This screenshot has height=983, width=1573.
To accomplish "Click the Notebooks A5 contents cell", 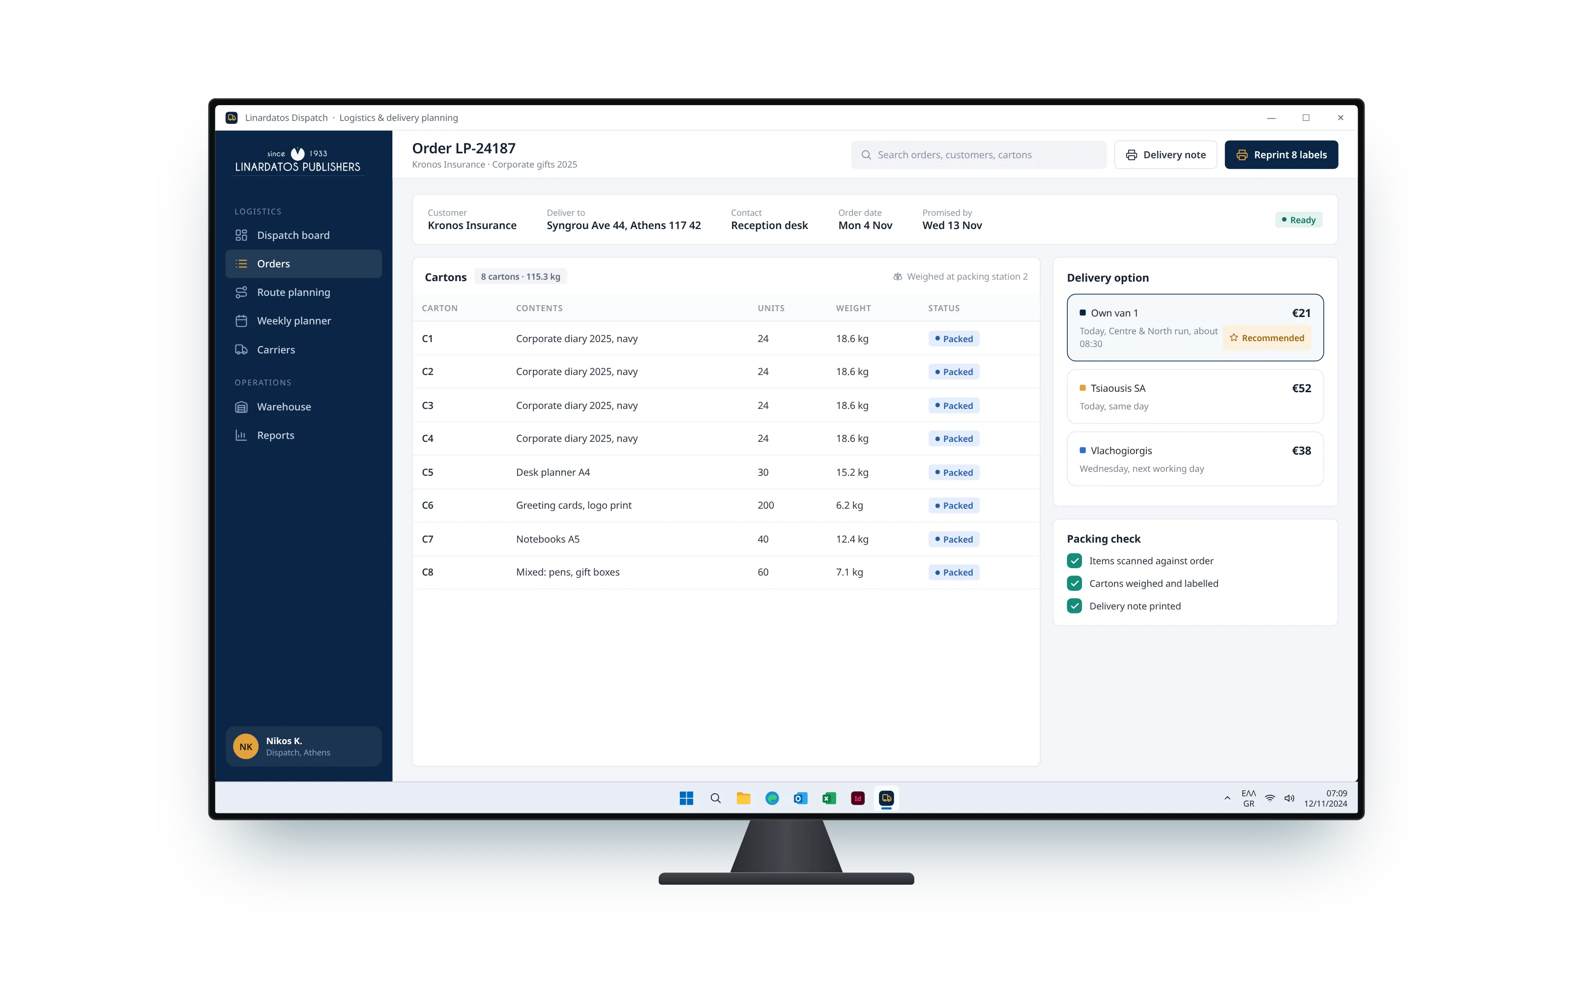I will point(547,540).
